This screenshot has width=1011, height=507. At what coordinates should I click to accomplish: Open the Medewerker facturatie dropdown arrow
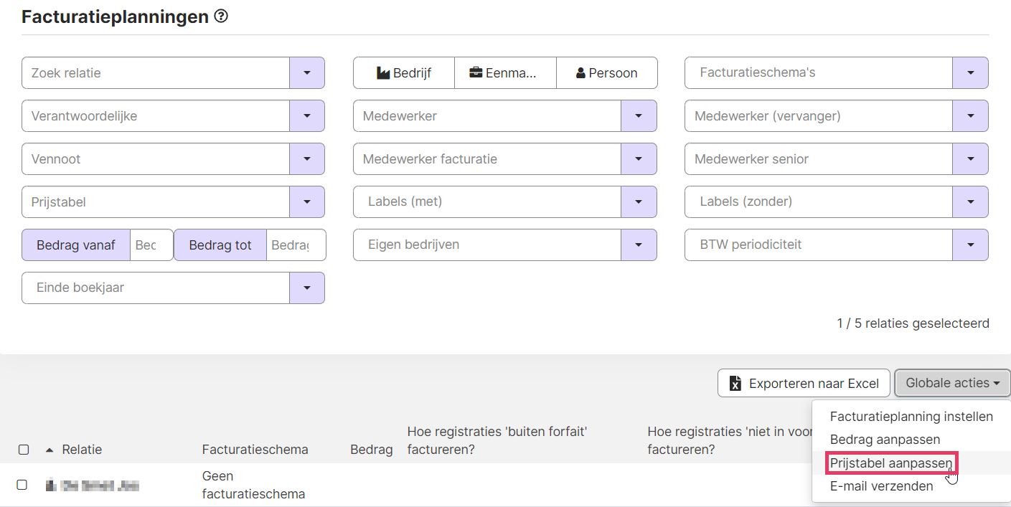639,159
